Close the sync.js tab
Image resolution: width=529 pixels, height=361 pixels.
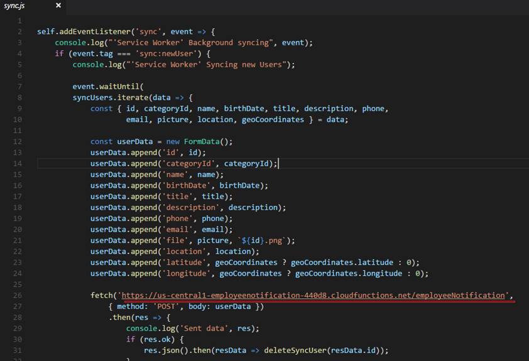click(x=58, y=6)
